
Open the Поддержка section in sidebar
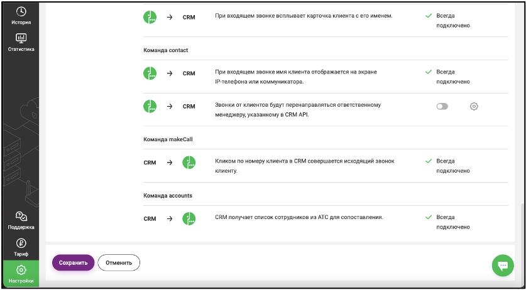[21, 220]
